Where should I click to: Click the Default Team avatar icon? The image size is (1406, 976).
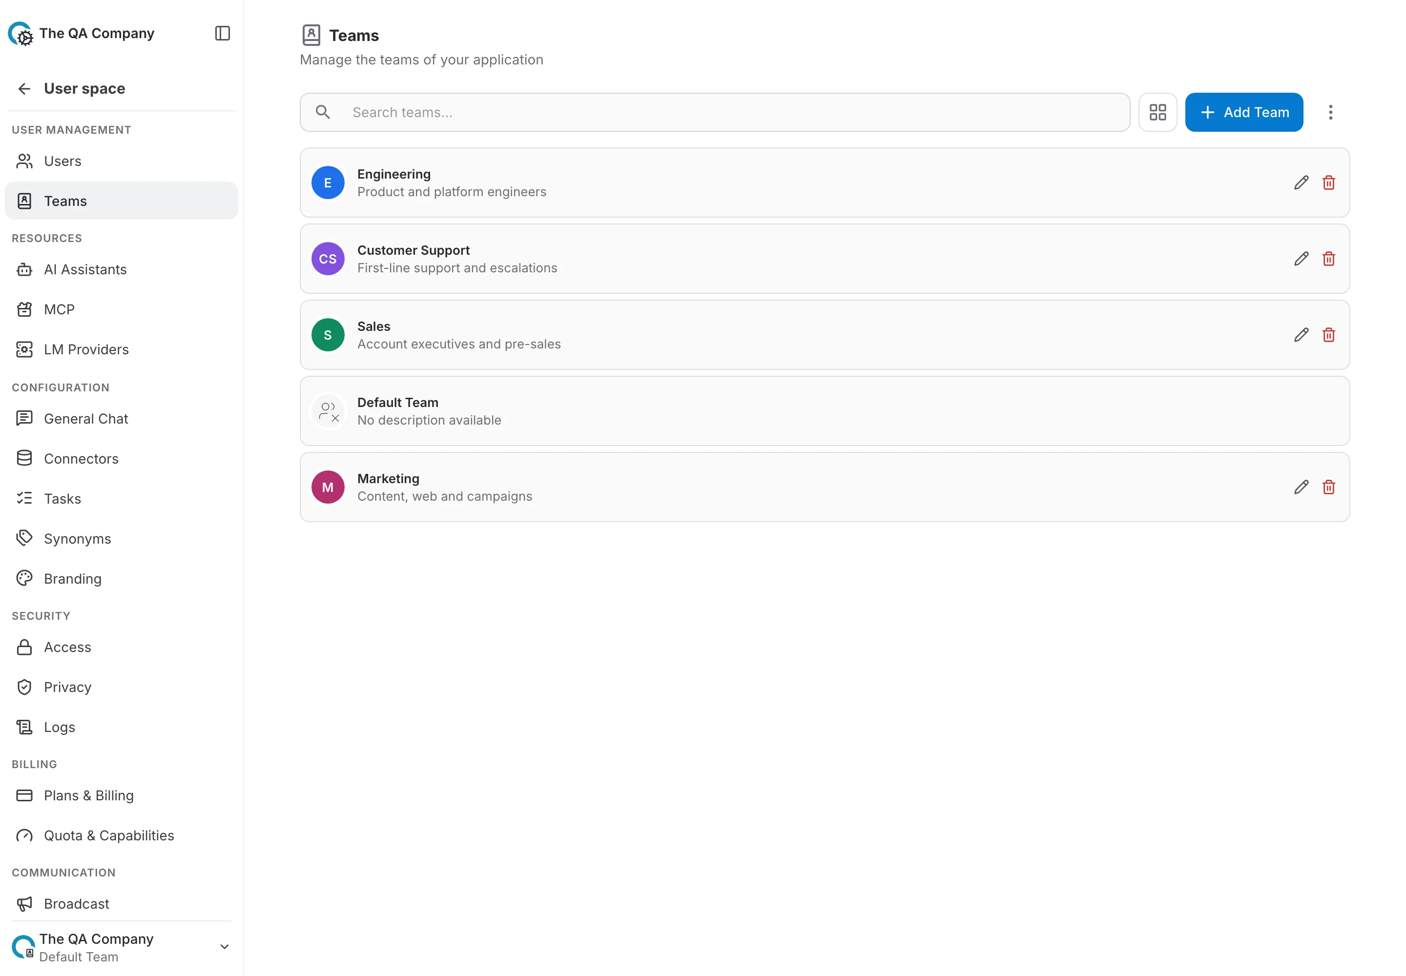tap(328, 411)
